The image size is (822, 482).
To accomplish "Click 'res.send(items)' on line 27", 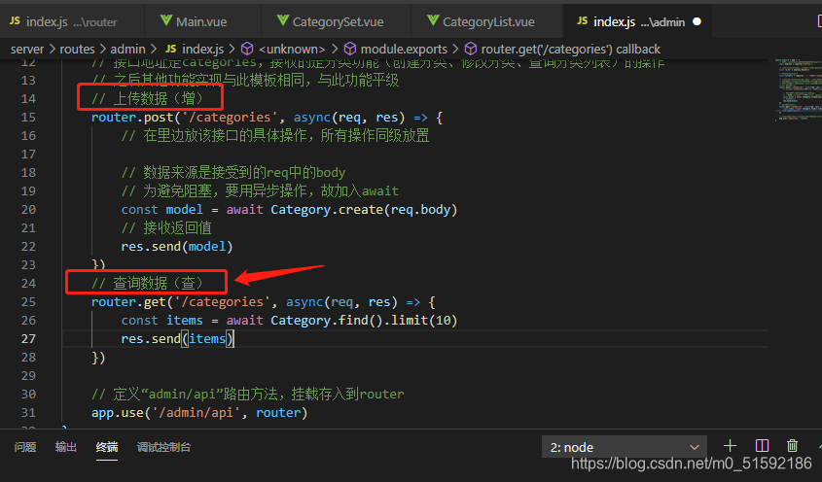I will 177,339.
